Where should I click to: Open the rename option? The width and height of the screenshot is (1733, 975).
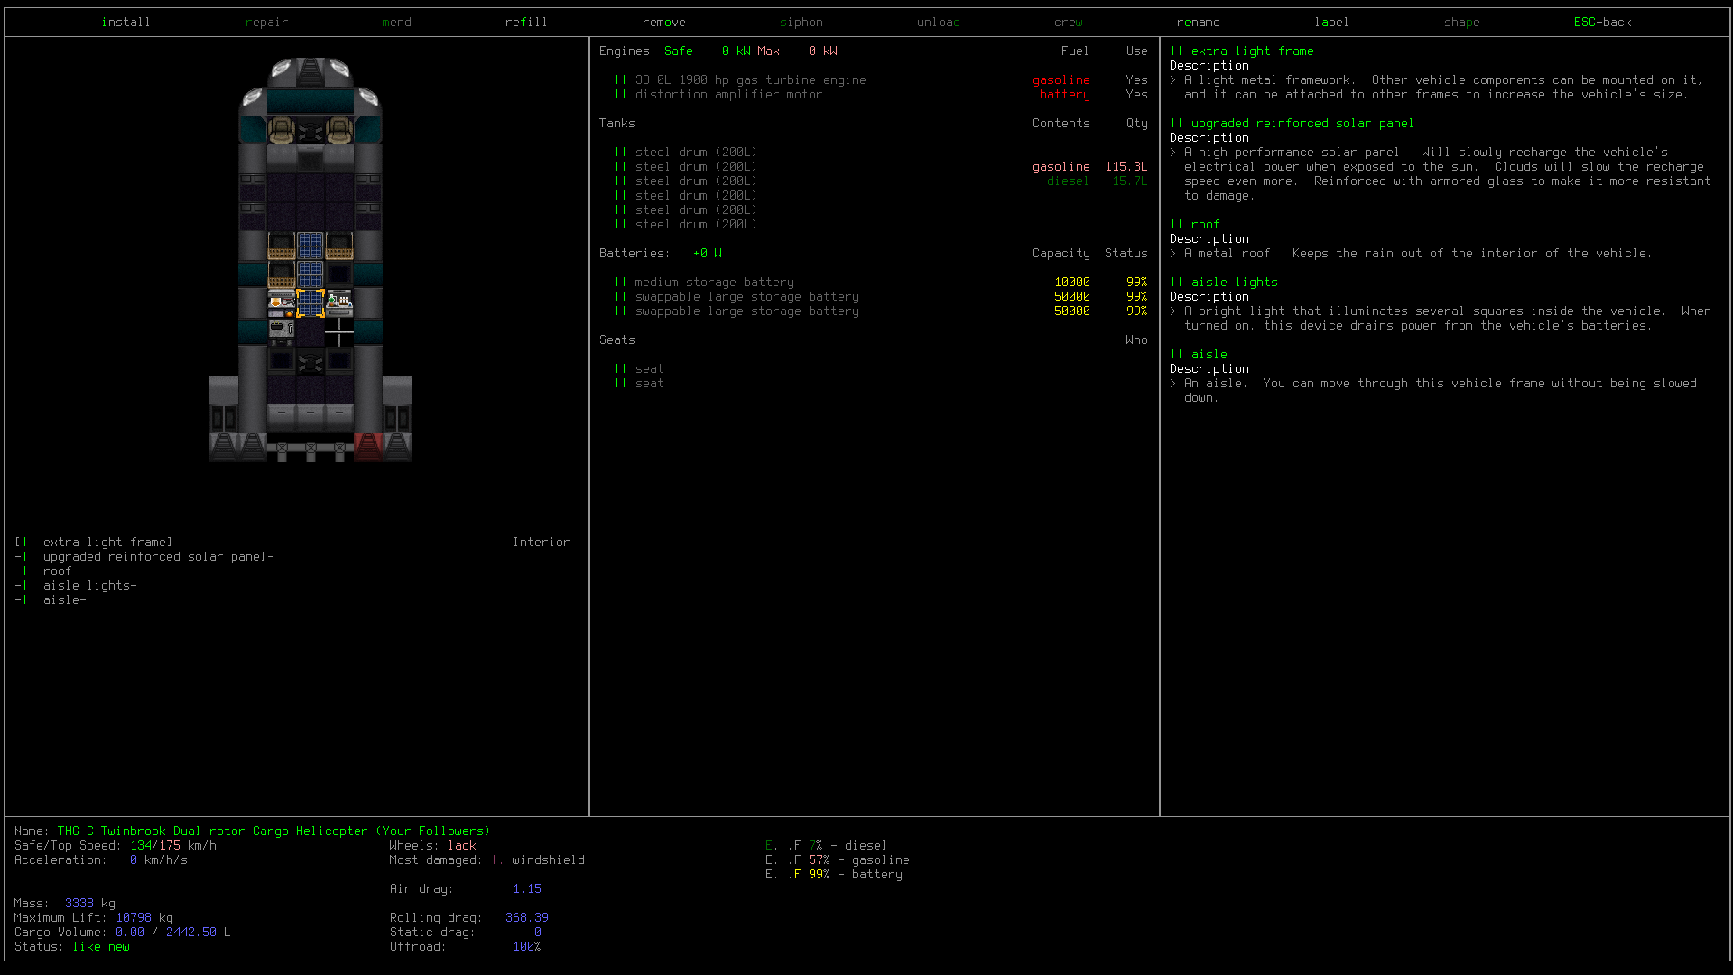[x=1198, y=22]
